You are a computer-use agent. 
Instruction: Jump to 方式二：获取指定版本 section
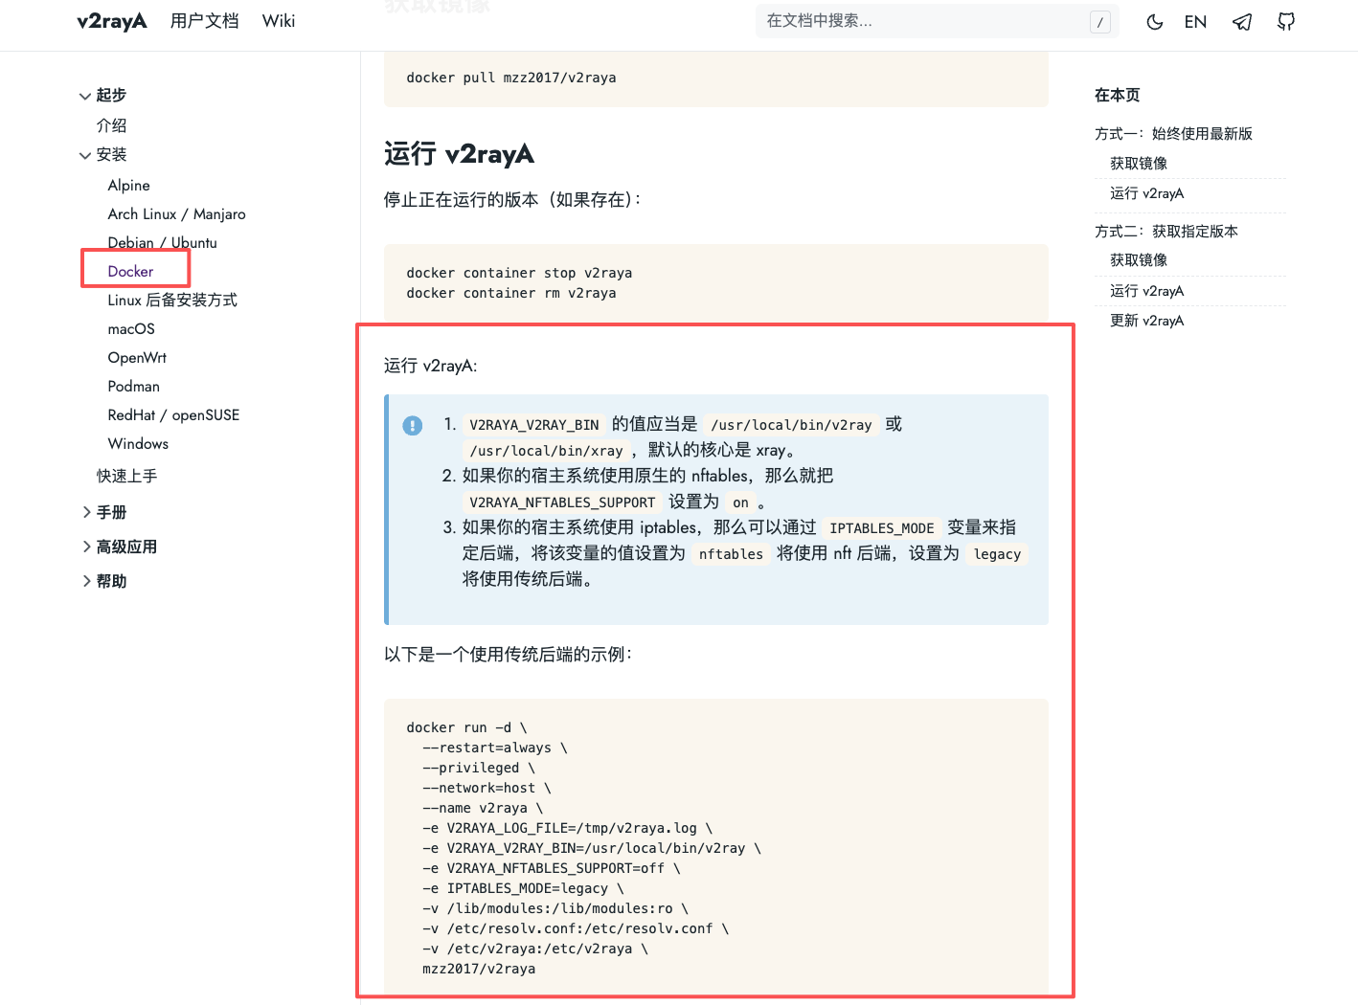point(1166,232)
